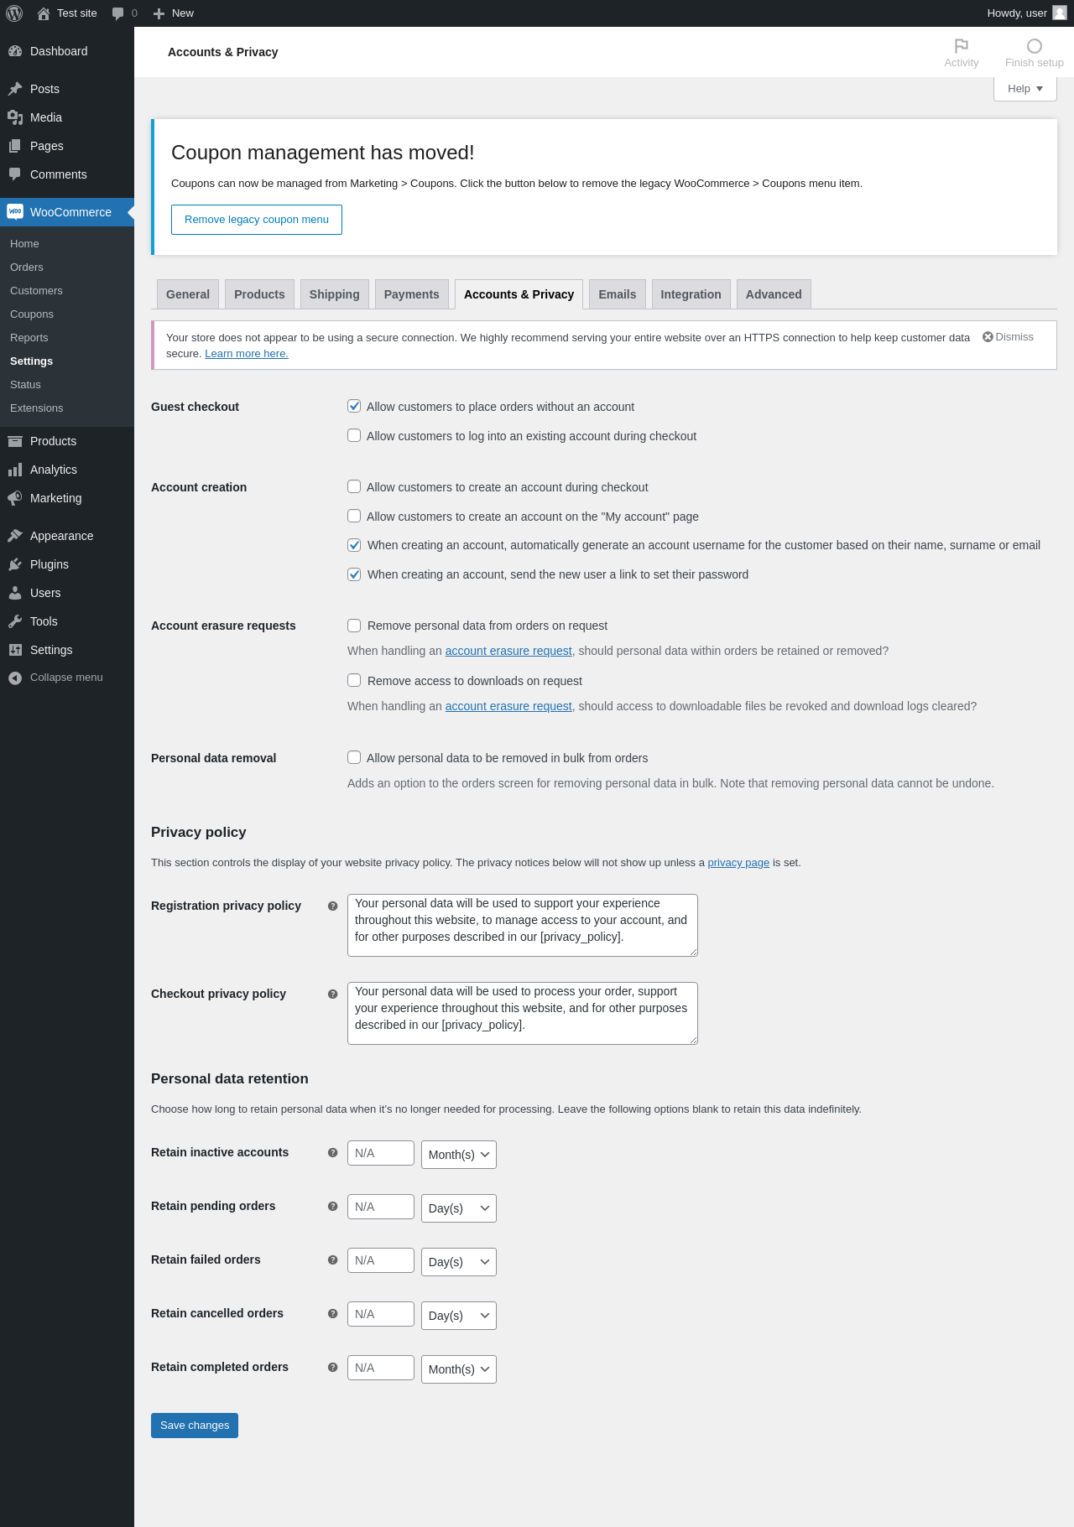Image resolution: width=1074 pixels, height=1527 pixels.
Task: Click Save changes button
Action: (x=195, y=1426)
